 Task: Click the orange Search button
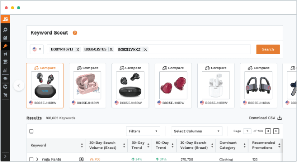tap(268, 49)
